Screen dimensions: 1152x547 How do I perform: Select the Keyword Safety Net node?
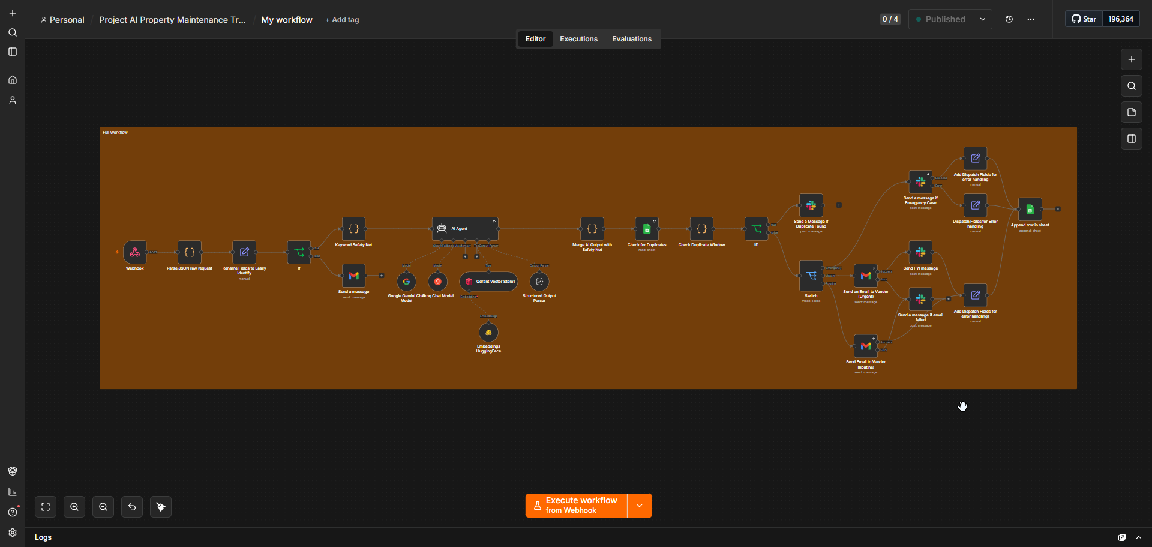[x=354, y=229]
